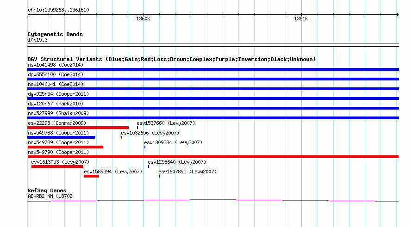The image size is (412, 227).
Task: Select the dgv655n100 blue gain bar
Action: tap(213, 79)
